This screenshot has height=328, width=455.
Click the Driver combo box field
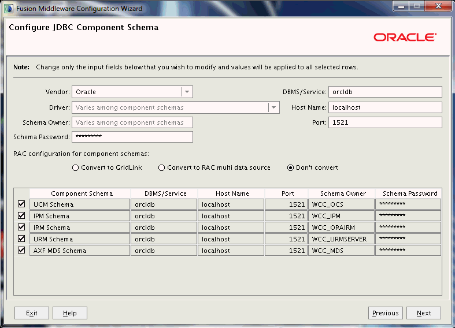tap(176, 107)
